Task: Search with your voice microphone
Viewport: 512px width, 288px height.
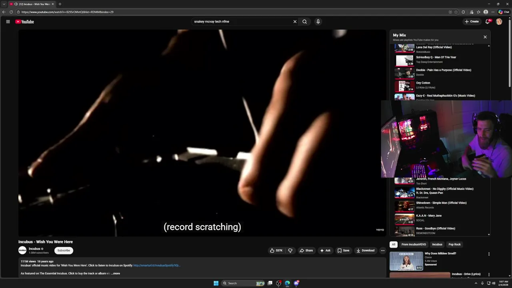Action: (x=318, y=22)
